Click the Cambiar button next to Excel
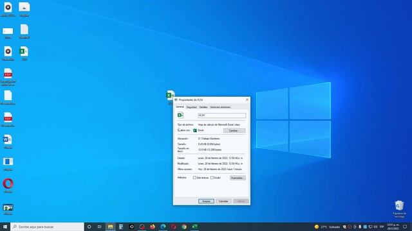The image size is (412, 231). click(234, 130)
